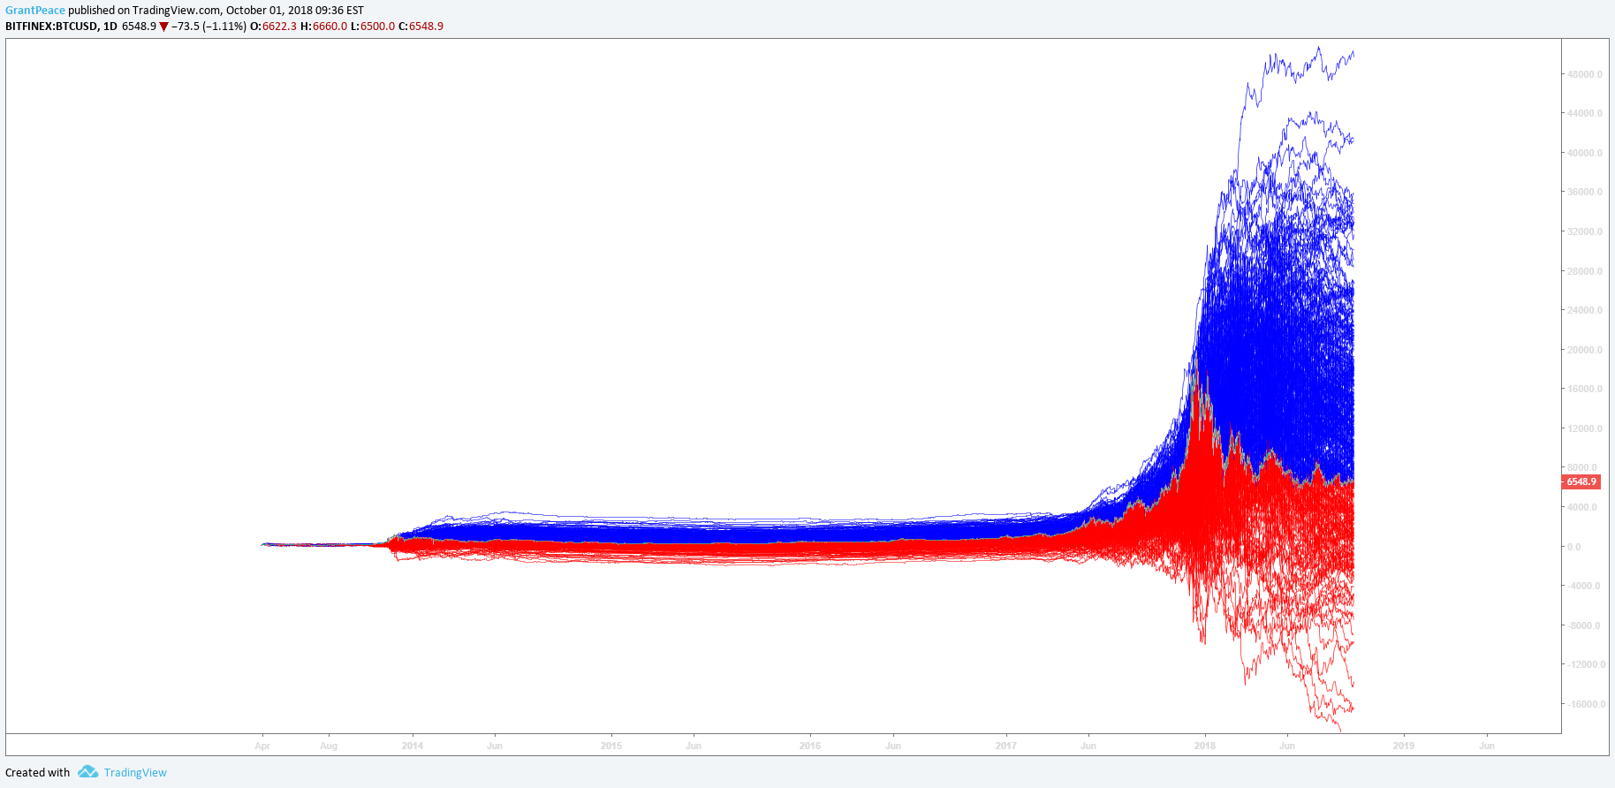Click the 2015 time axis label
Image resolution: width=1615 pixels, height=788 pixels.
point(611,746)
